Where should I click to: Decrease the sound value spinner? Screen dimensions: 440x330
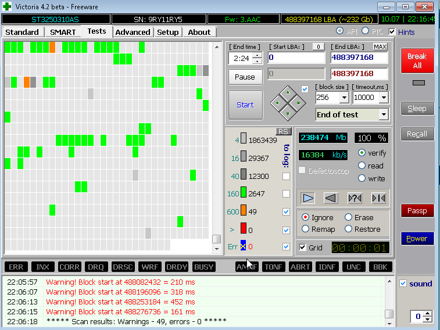pyautogui.click(x=427, y=320)
